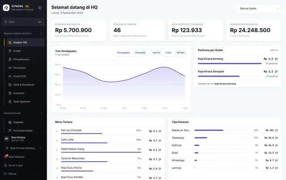Click the Rp 123.933 average value
This screenshot has width=286, height=180.
pos(187,30)
